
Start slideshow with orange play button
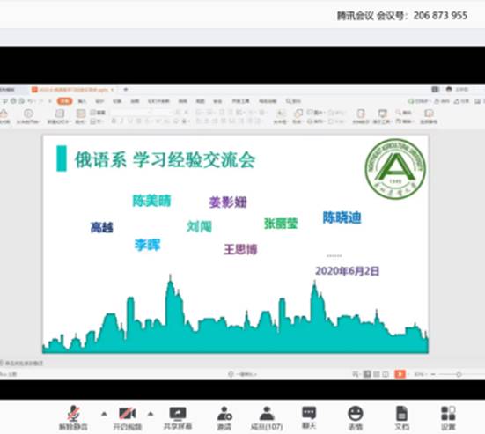pos(400,374)
